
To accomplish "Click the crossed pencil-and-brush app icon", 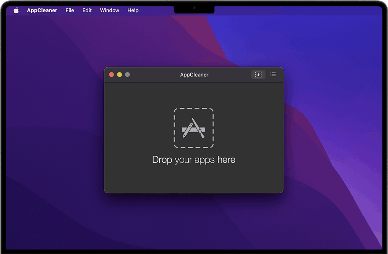I will click(194, 128).
